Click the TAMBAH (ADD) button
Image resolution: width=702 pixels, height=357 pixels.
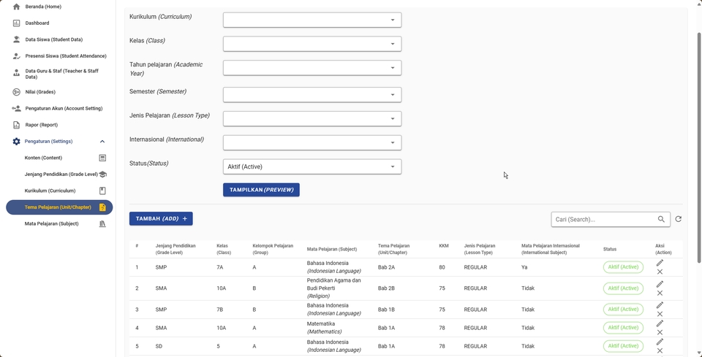point(161,218)
